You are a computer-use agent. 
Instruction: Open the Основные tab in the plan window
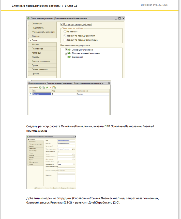42,24
